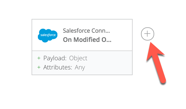
Task: Expand the Attributes green plus sign
Action: 39,67
